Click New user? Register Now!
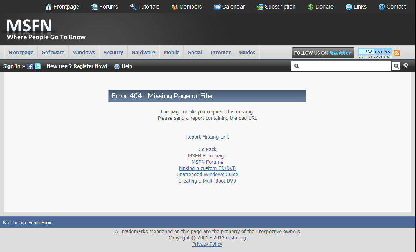 pyautogui.click(x=77, y=66)
